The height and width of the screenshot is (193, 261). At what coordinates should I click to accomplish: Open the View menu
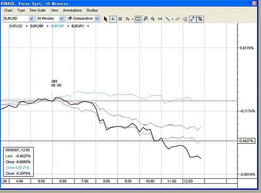55,10
